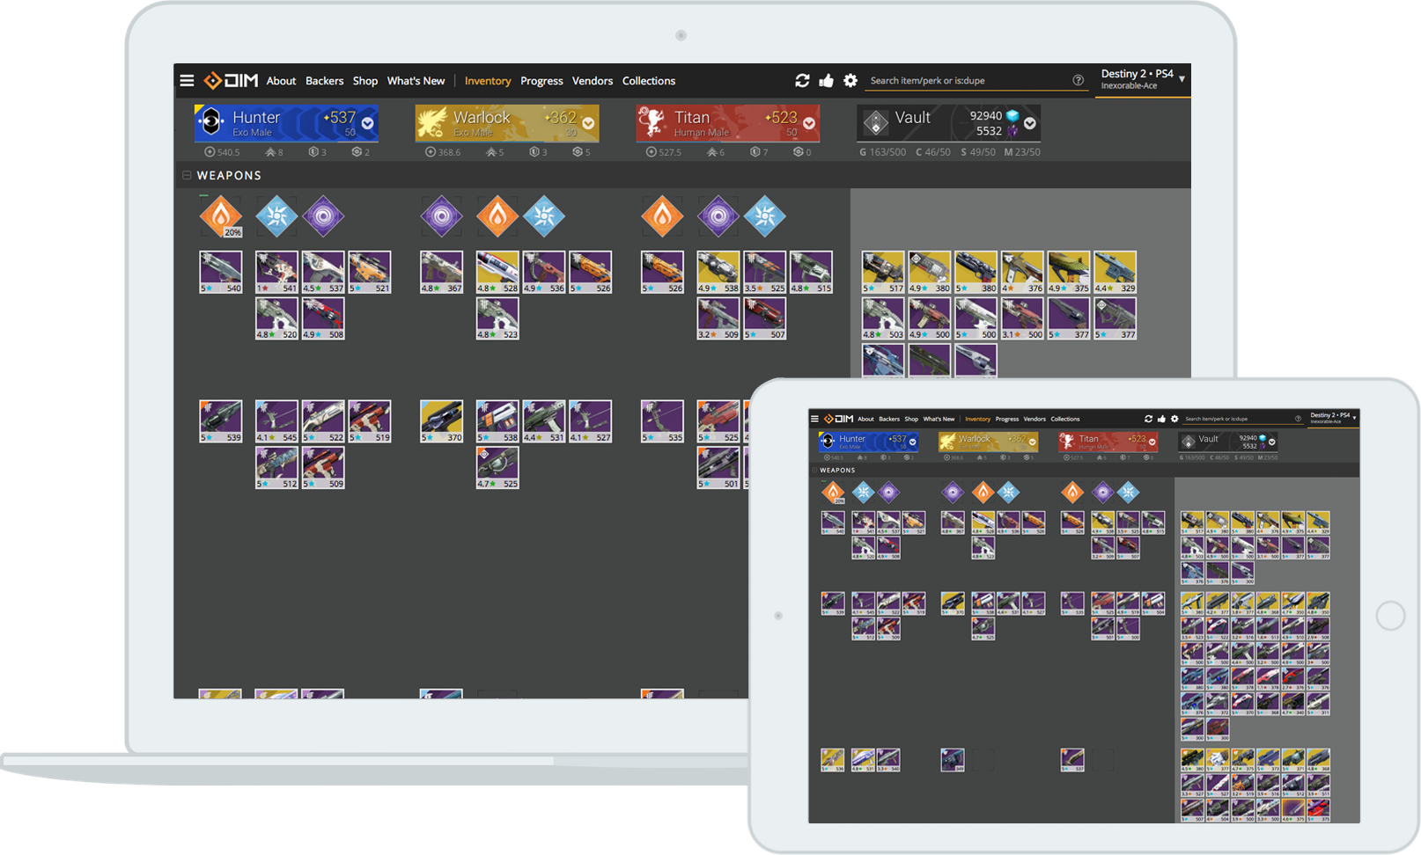Switch to Inventory tab on the laptop
This screenshot has height=855, width=1421.
(488, 81)
